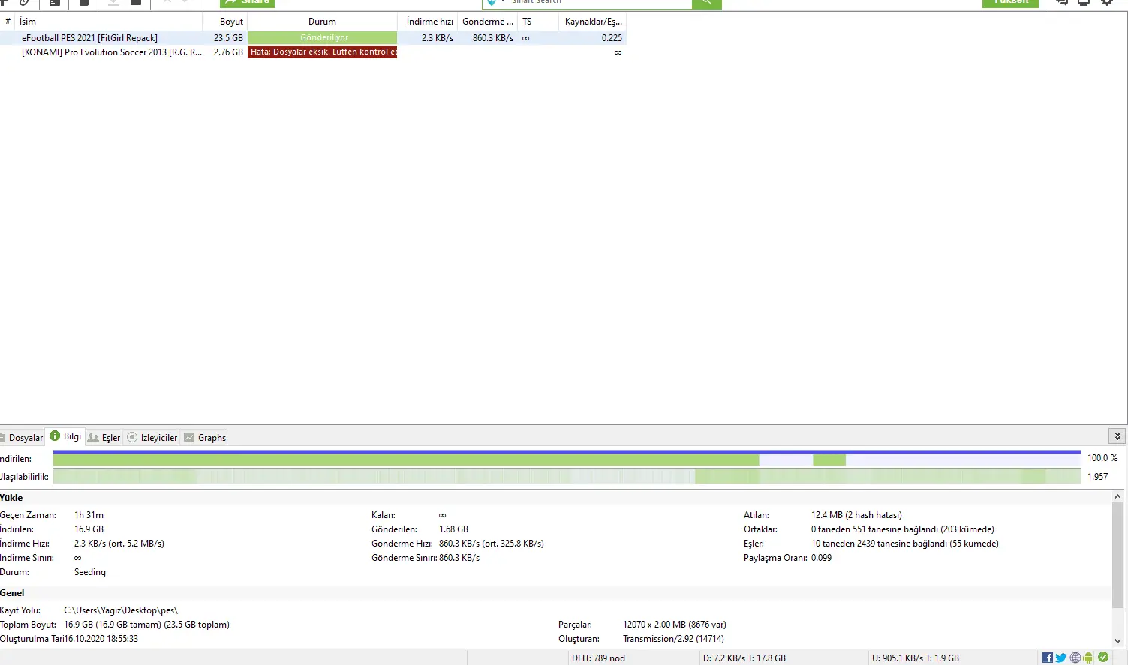Click the chart icon beside Graphs
This screenshot has height=665, width=1128.
coord(189,437)
